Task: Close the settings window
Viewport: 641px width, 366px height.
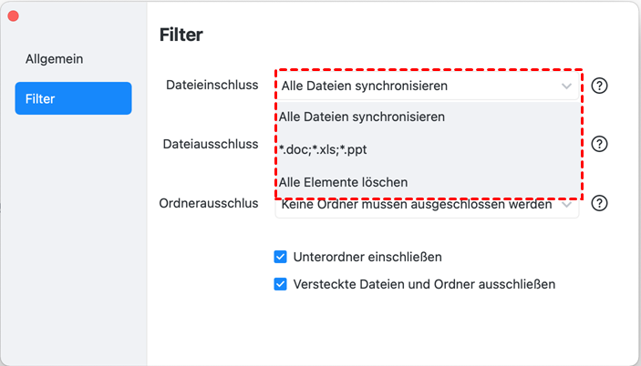Action: point(14,16)
